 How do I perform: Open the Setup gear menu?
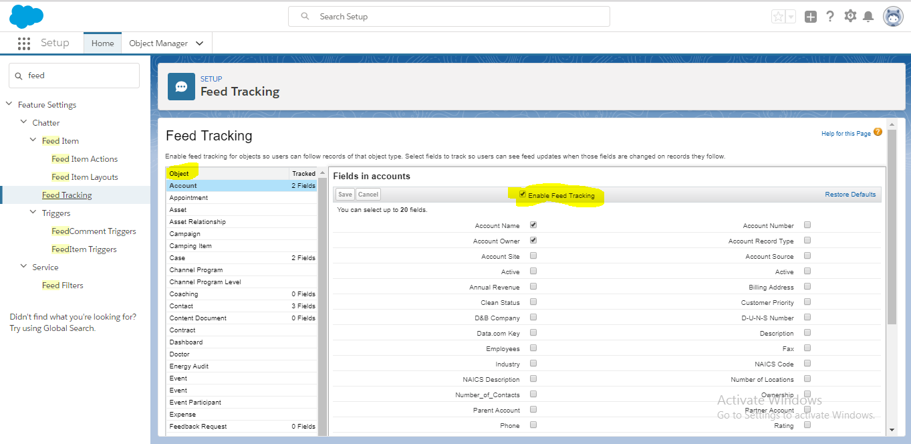pos(850,16)
